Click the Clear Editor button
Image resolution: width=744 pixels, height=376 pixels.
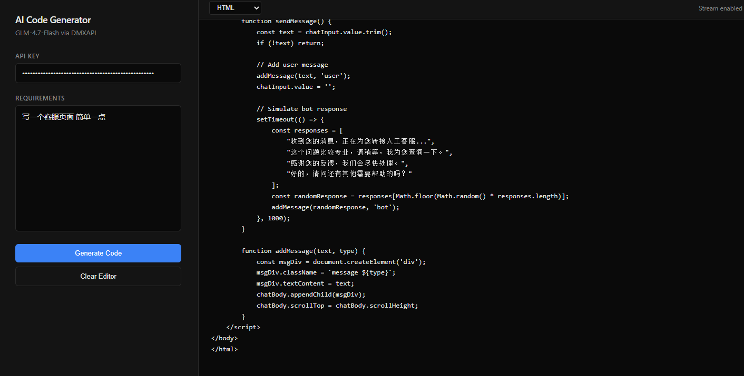[98, 276]
